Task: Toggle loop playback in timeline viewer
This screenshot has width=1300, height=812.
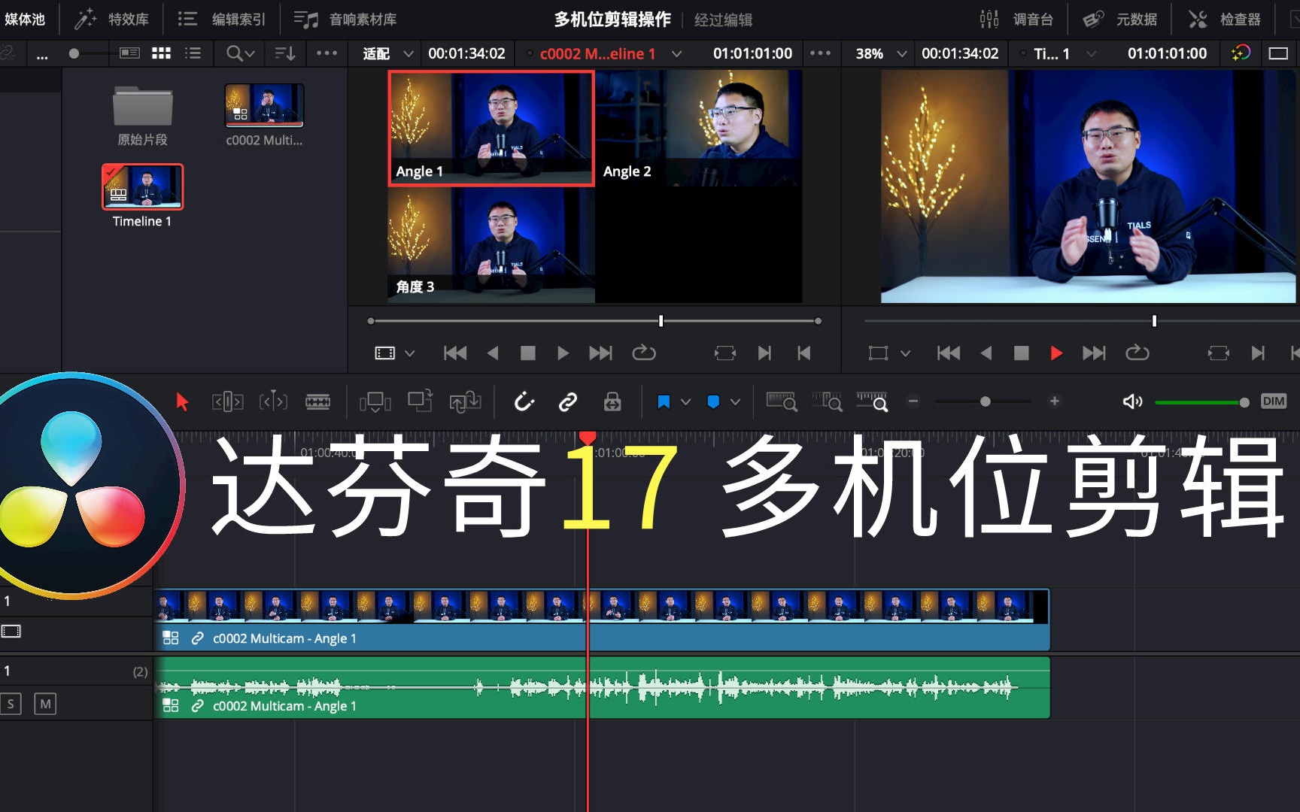Action: [1137, 353]
